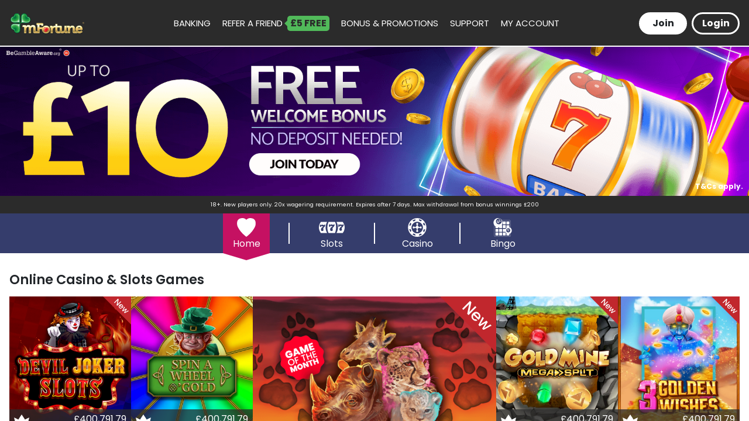Select the Bingo card icon
Screen dimensions: 749x421
[x=503, y=227]
